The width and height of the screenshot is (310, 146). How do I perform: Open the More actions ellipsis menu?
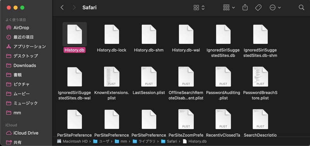click(275, 8)
